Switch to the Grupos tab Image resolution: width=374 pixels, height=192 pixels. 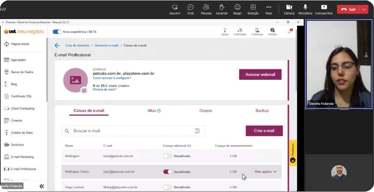pyautogui.click(x=206, y=110)
